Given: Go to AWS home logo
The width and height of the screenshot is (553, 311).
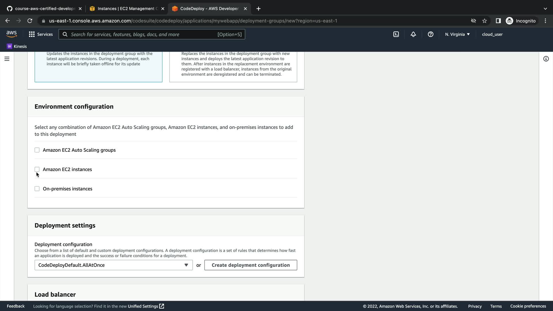Looking at the screenshot, I should [12, 34].
